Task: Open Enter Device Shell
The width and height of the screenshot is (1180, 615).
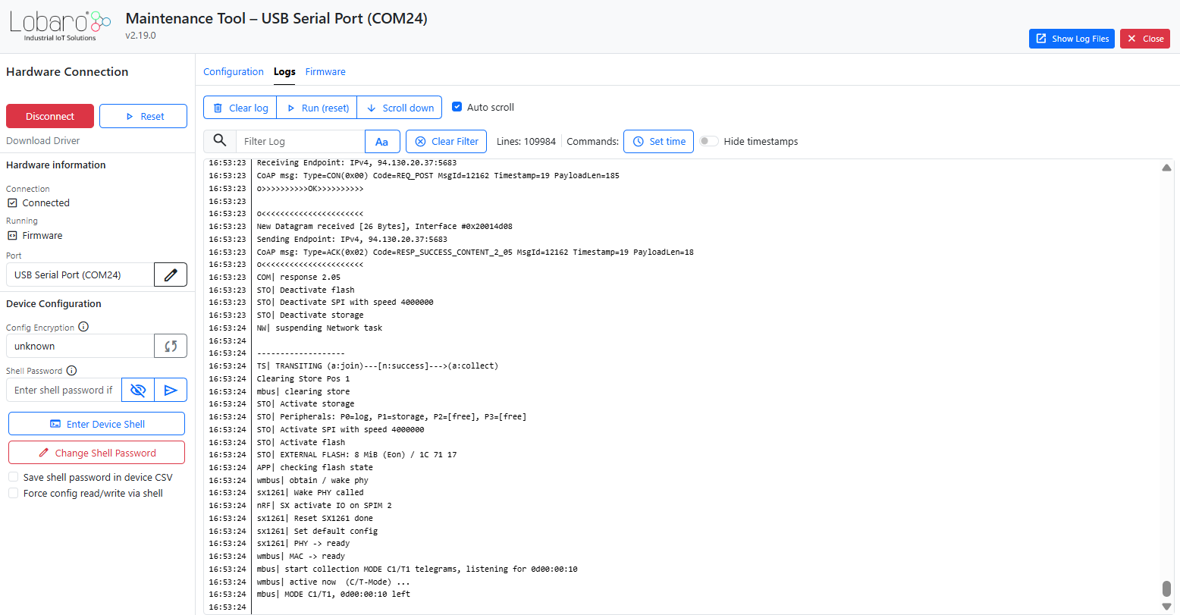Action: pyautogui.click(x=96, y=424)
